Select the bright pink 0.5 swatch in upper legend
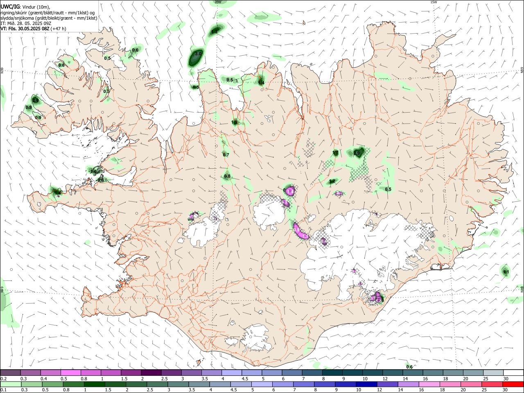 tap(70, 373)
